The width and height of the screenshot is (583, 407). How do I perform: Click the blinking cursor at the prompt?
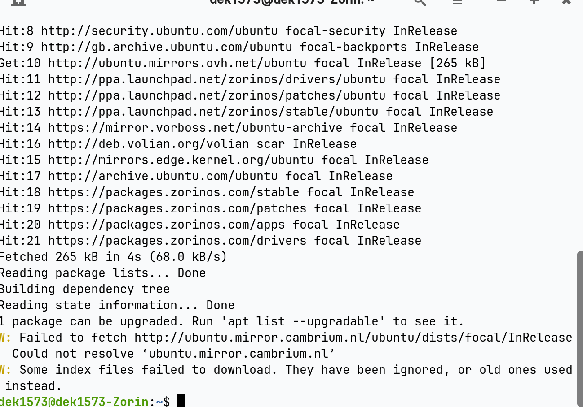click(181, 400)
